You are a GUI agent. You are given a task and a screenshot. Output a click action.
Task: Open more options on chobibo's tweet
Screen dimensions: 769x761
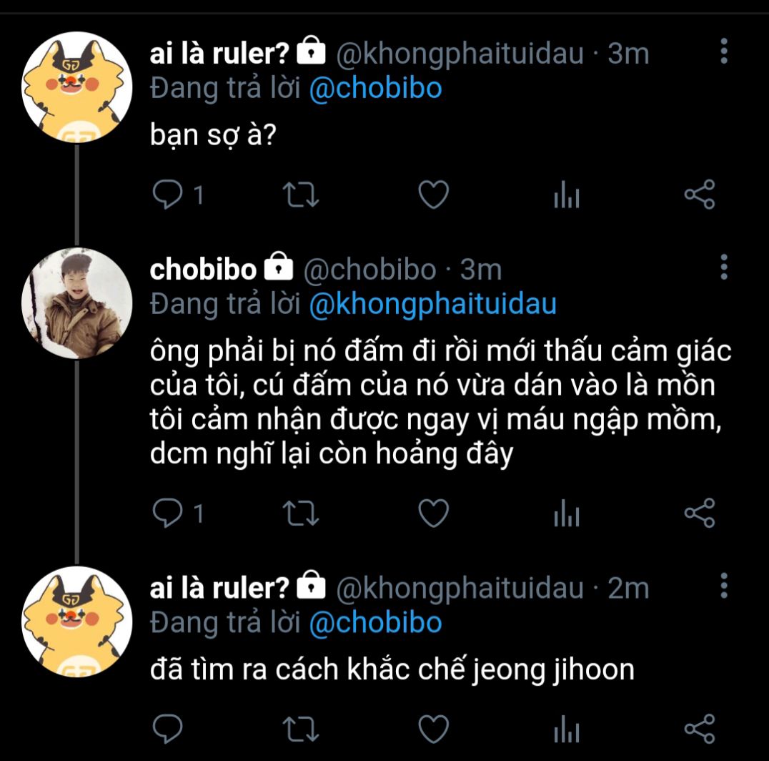pos(724,267)
